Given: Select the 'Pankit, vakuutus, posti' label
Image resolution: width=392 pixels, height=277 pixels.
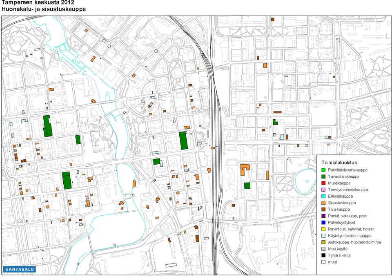Looking at the screenshot, I should [348, 216].
